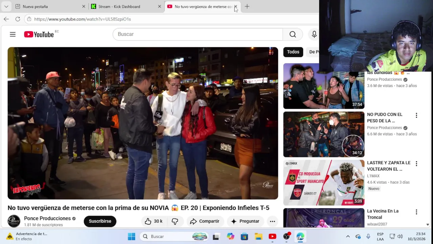The image size is (433, 244).
Task: Open La Troncal video thumbnail
Action: 324,218
